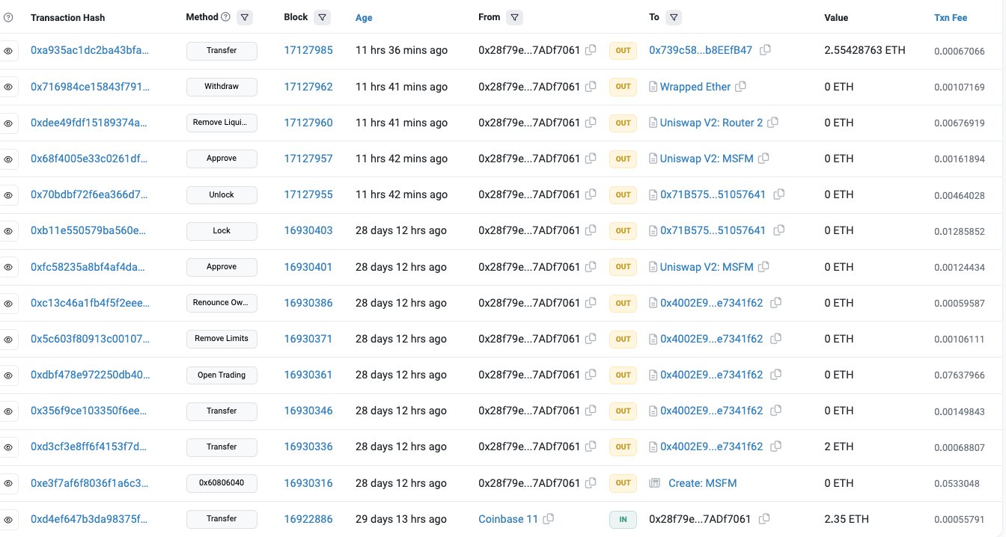The height and width of the screenshot is (537, 1006).
Task: Click the IN direction badge
Action: pyautogui.click(x=624, y=519)
